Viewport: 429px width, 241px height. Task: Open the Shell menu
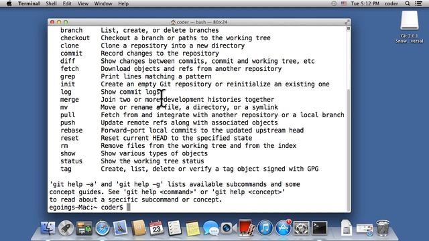click(x=51, y=3)
